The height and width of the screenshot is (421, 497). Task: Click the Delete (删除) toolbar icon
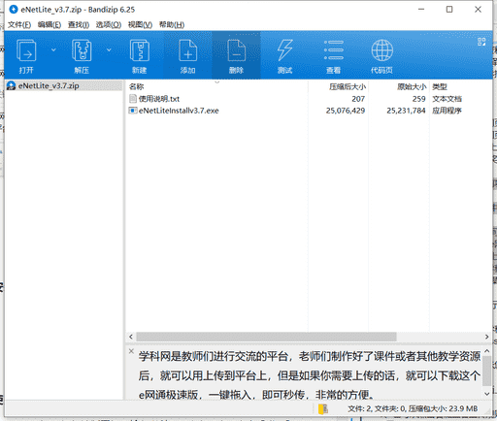(x=236, y=50)
